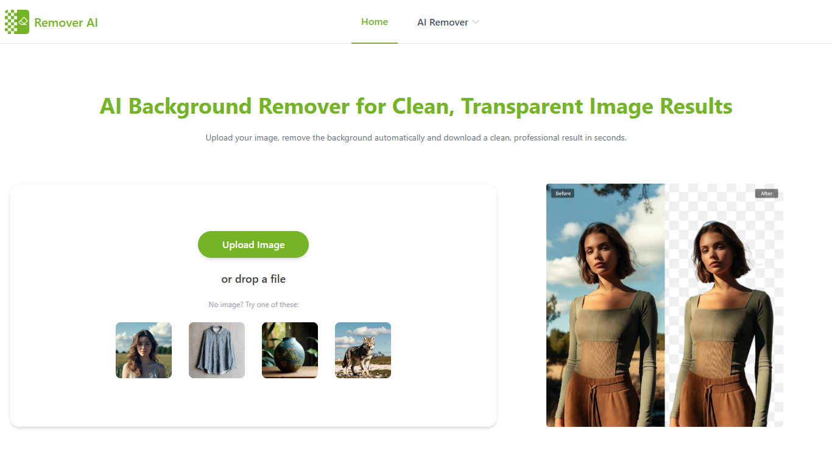Image resolution: width=832 pixels, height=467 pixels.
Task: Select the woman portrait sample thumbnail
Action: [143, 350]
